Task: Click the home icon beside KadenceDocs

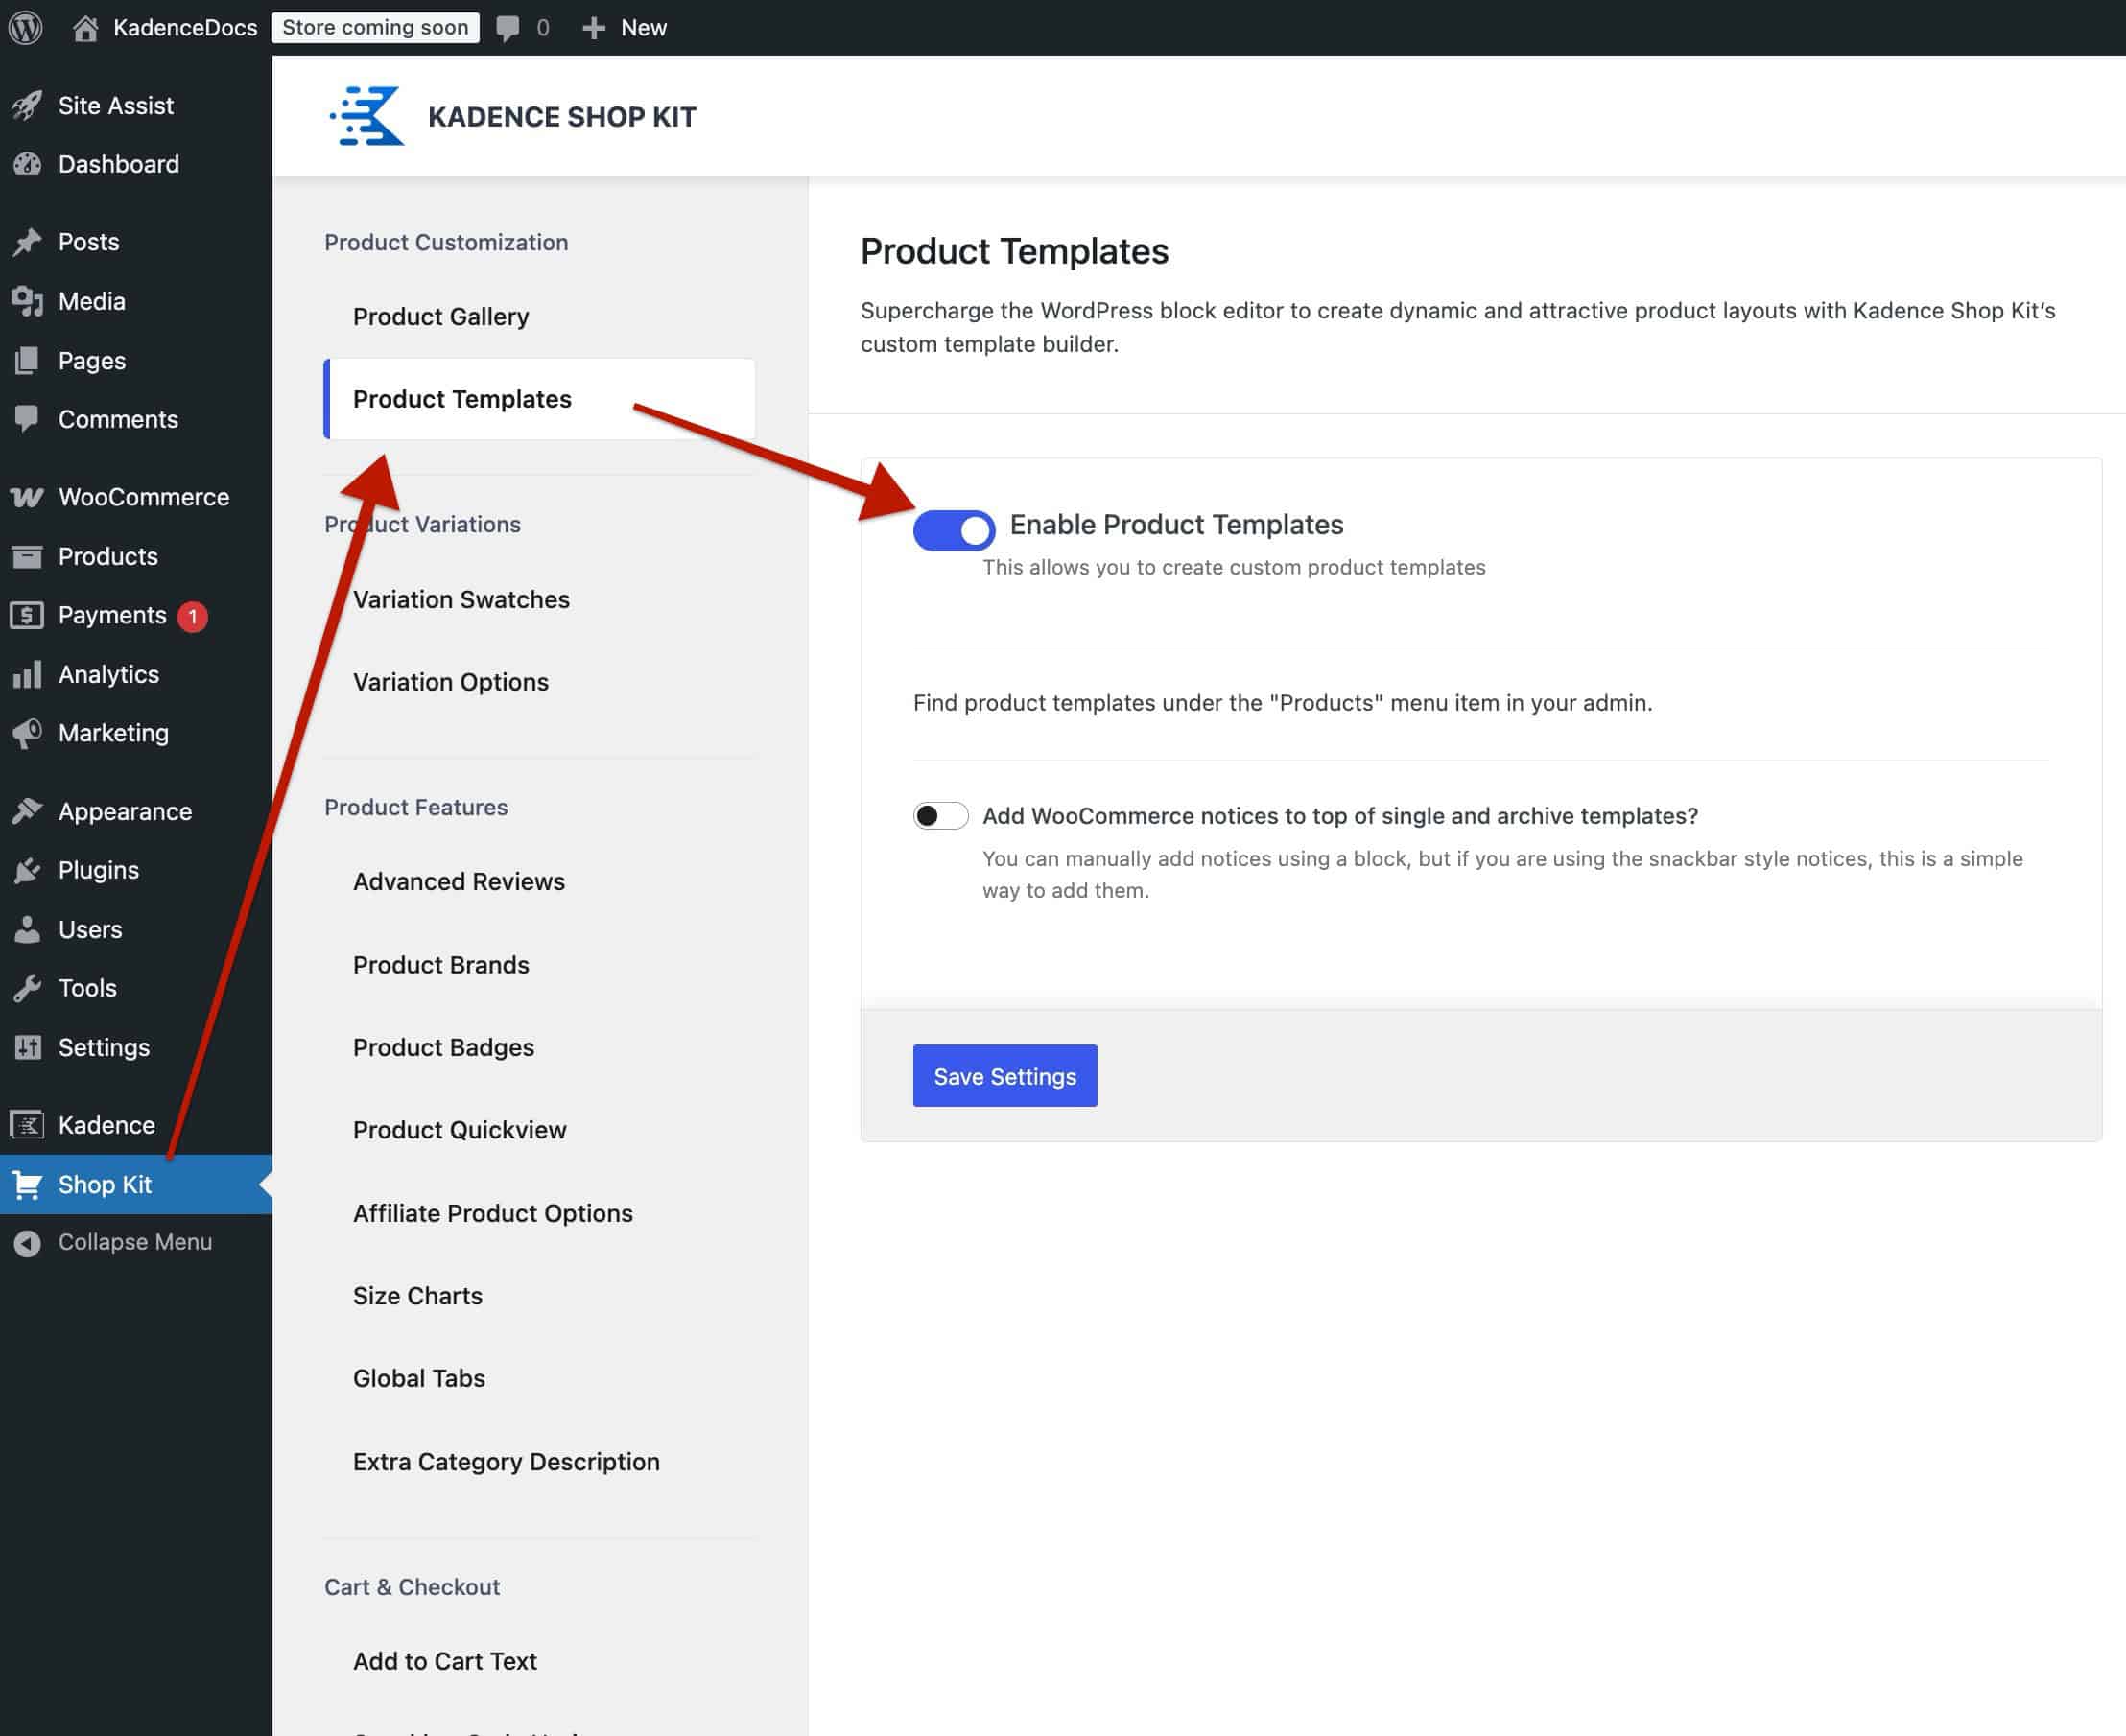Action: [x=86, y=28]
